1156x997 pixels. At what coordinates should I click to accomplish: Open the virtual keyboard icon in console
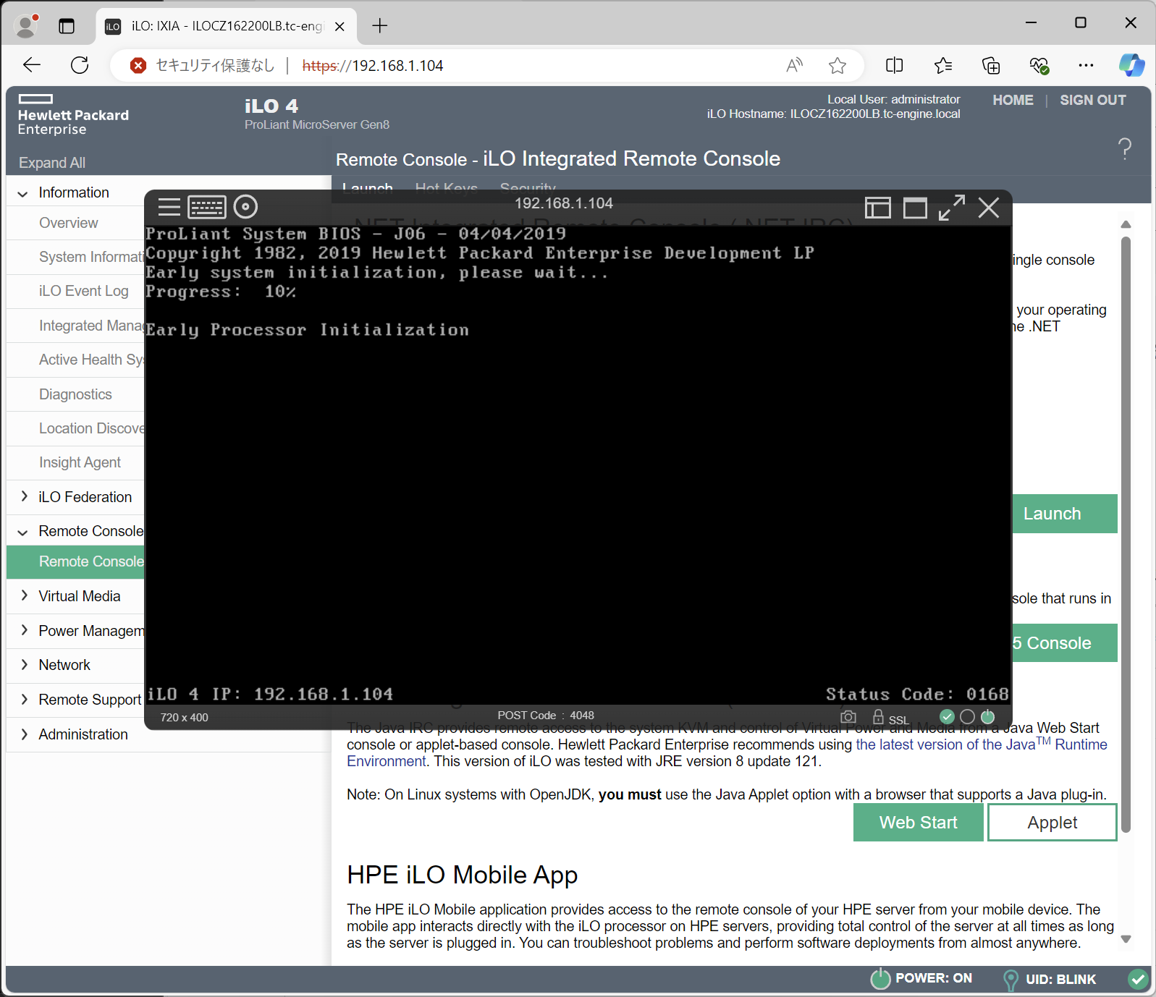pos(207,207)
